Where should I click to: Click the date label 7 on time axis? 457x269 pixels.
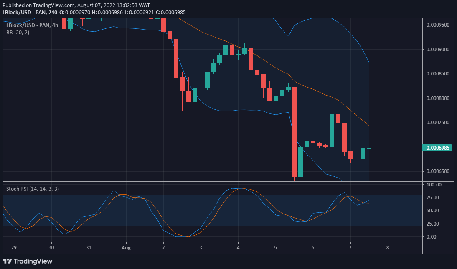coord(350,248)
